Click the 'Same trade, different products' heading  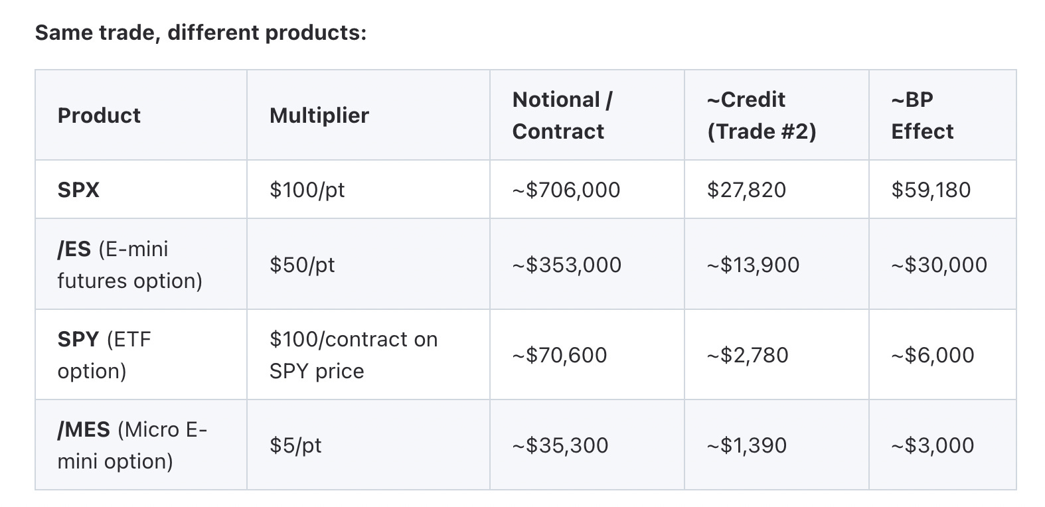201,33
